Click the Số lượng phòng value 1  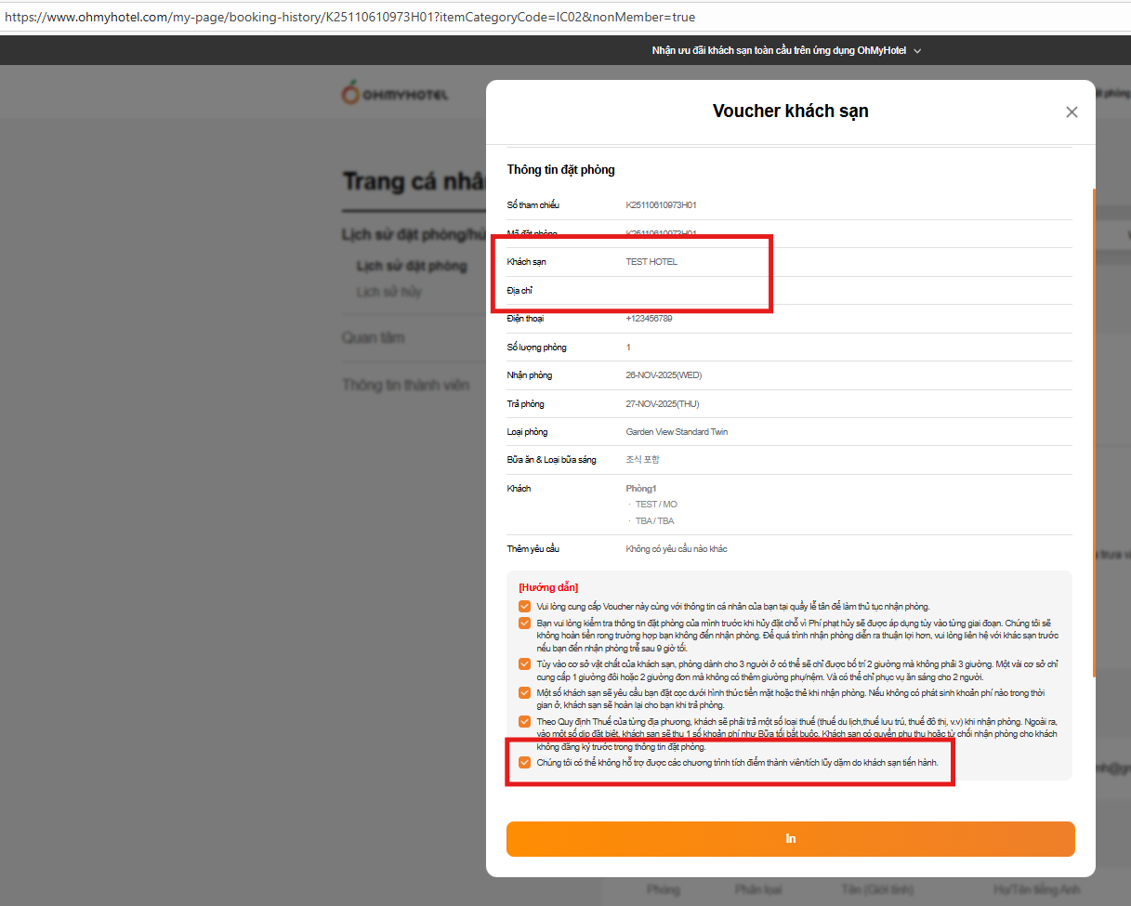[x=628, y=348]
